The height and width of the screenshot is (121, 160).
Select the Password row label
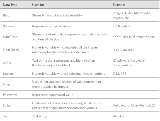coord(10,95)
